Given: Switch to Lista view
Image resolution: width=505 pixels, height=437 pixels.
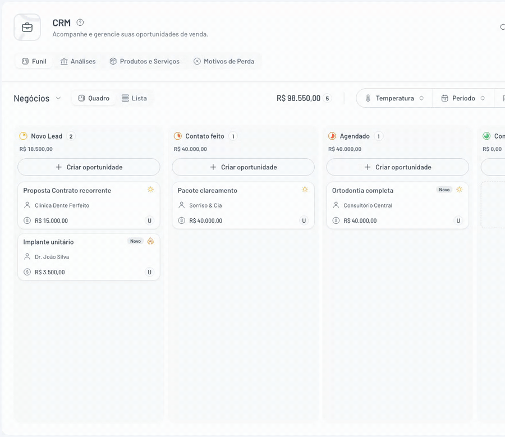Looking at the screenshot, I should pyautogui.click(x=134, y=98).
